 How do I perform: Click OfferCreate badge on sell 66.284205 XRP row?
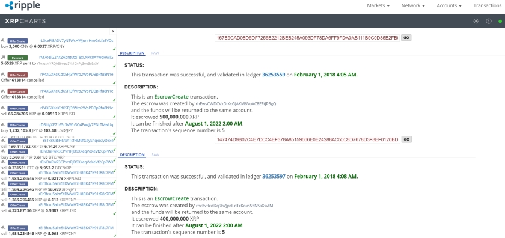tap(17, 108)
